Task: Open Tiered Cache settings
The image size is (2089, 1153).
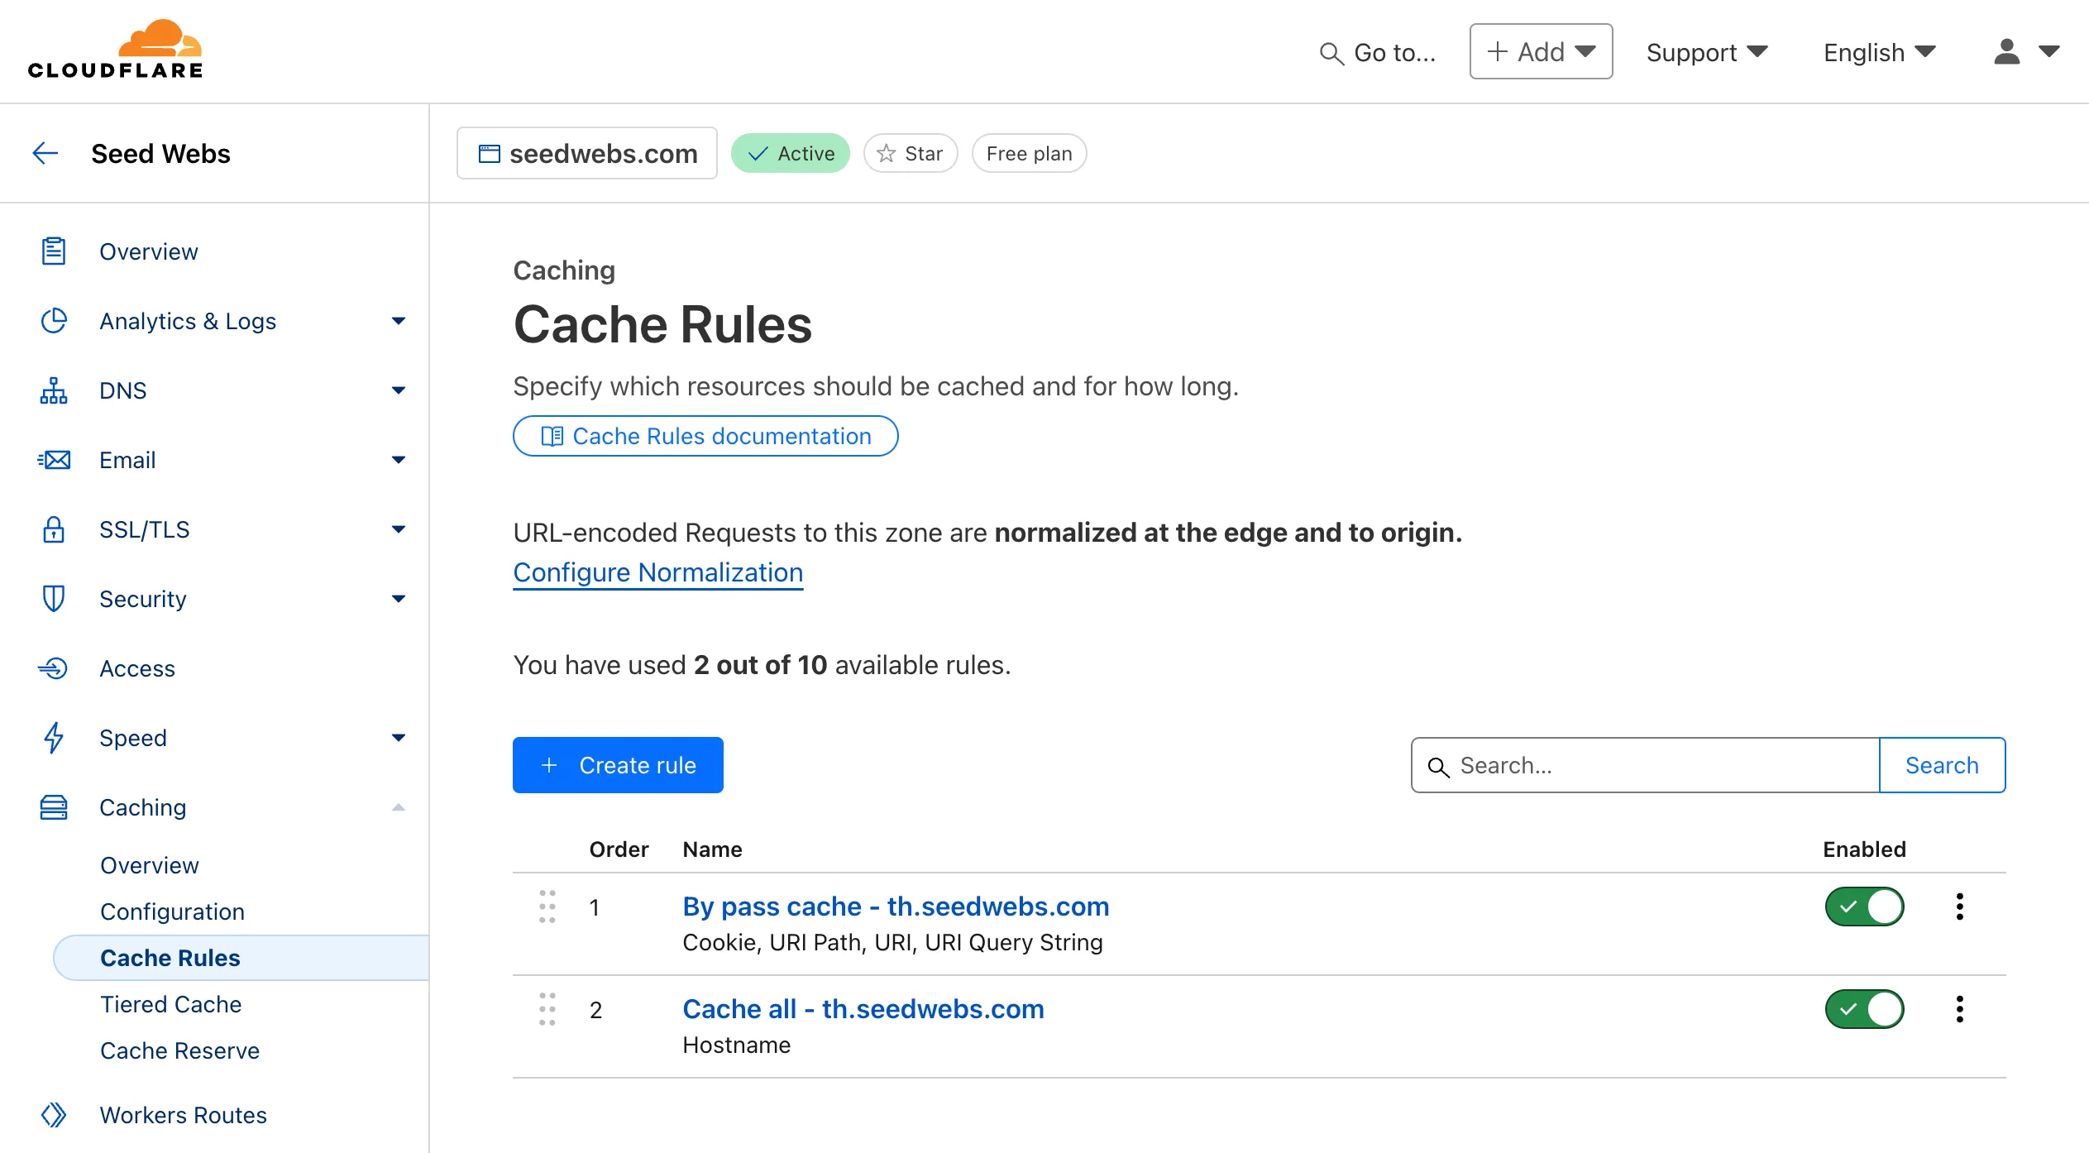Action: pos(170,1004)
